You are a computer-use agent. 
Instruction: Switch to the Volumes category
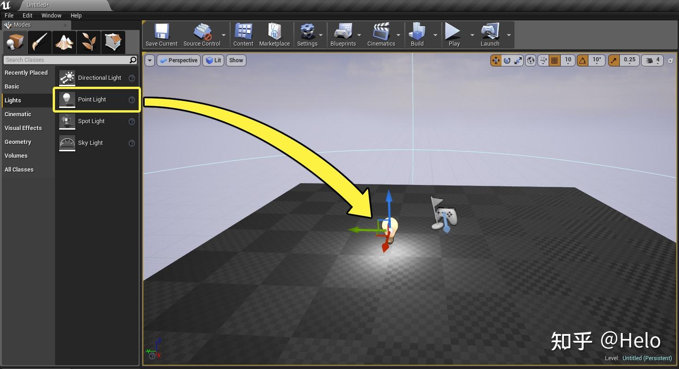(x=16, y=155)
